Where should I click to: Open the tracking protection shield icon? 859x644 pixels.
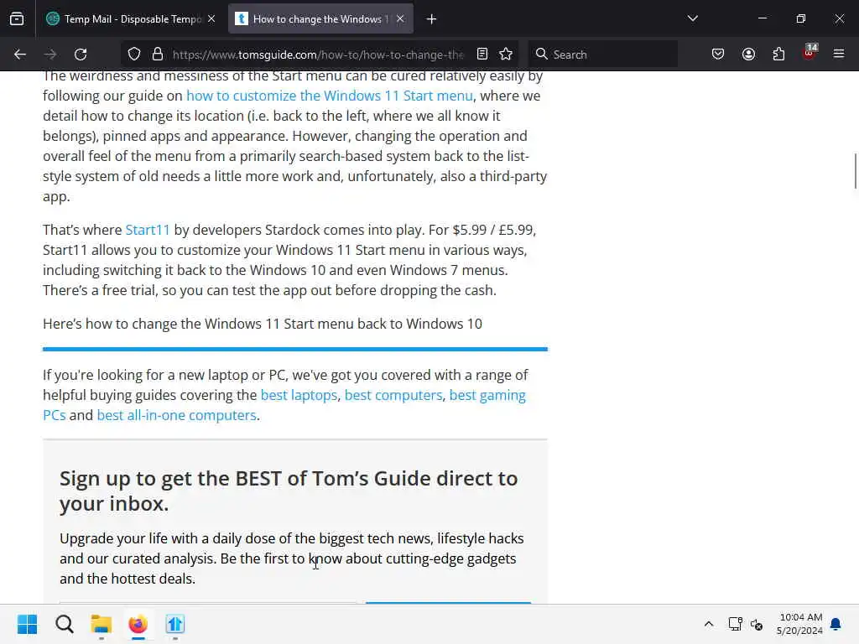[x=134, y=54]
